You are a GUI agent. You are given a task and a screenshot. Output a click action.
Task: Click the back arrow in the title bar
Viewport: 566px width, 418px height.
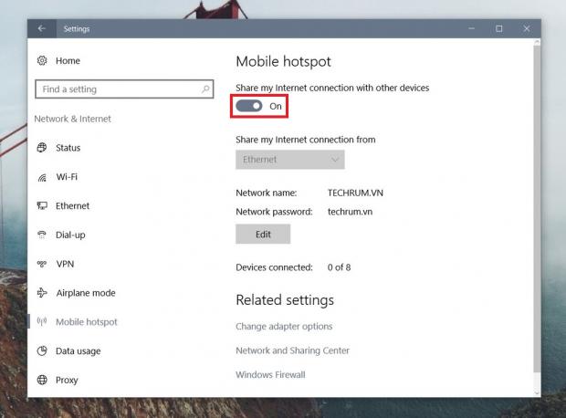point(41,29)
